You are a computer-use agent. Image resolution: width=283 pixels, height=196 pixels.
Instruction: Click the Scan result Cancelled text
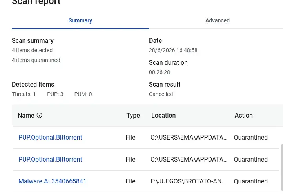161,94
